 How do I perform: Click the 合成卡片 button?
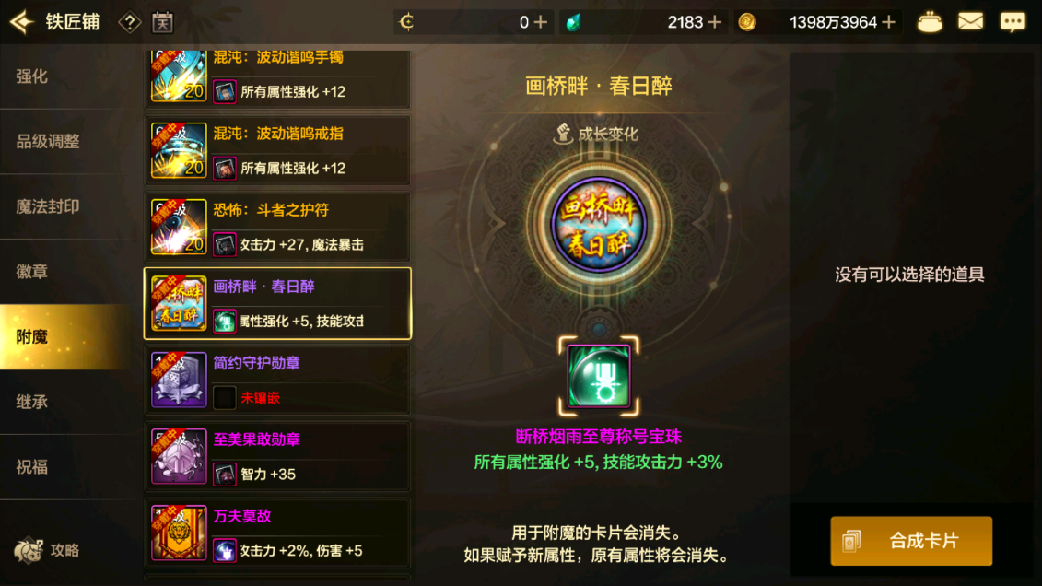[911, 541]
